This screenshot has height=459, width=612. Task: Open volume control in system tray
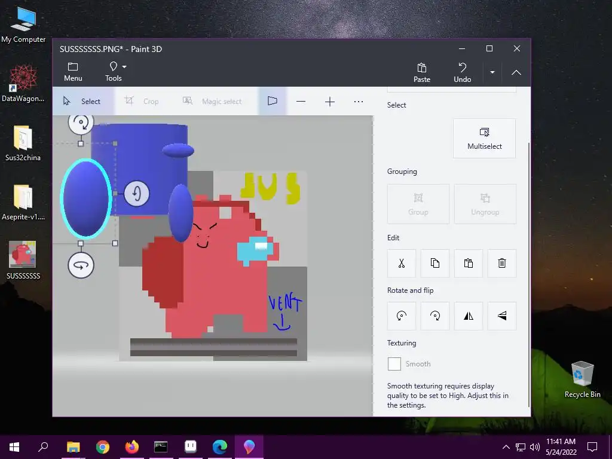click(535, 447)
